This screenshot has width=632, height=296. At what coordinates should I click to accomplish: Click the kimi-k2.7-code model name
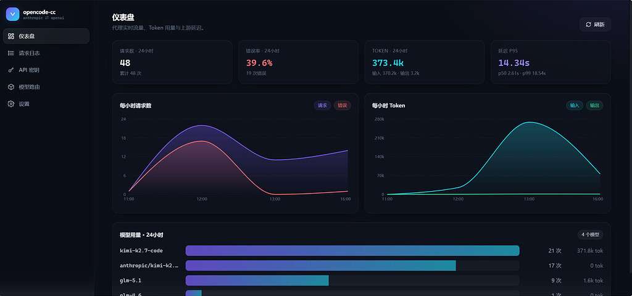[x=141, y=250]
